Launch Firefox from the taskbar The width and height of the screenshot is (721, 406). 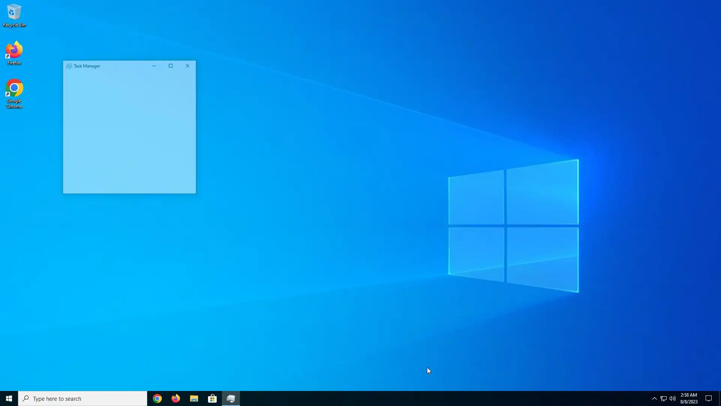(176, 398)
